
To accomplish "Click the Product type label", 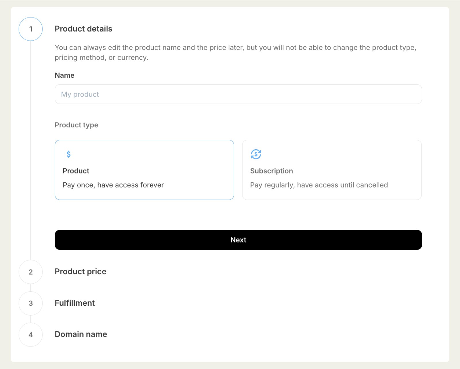I will pos(76,125).
